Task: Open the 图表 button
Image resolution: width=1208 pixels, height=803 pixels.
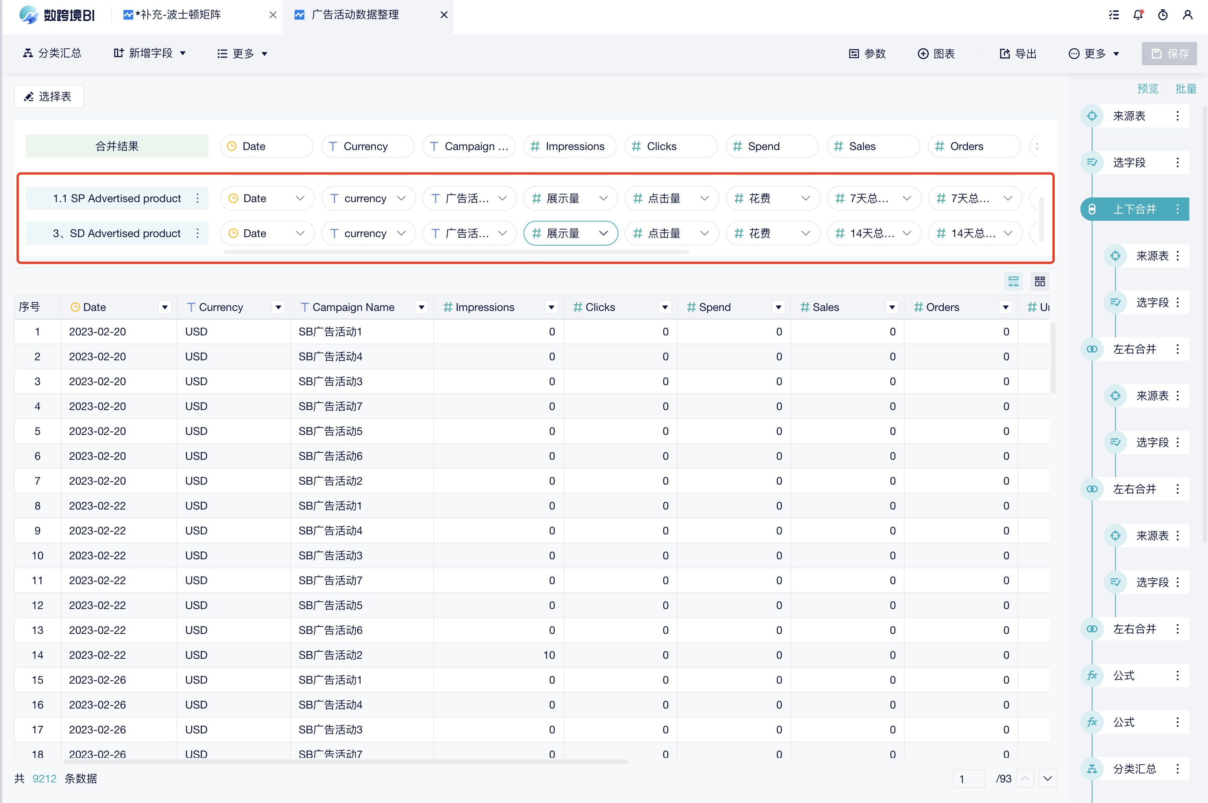Action: pyautogui.click(x=936, y=53)
